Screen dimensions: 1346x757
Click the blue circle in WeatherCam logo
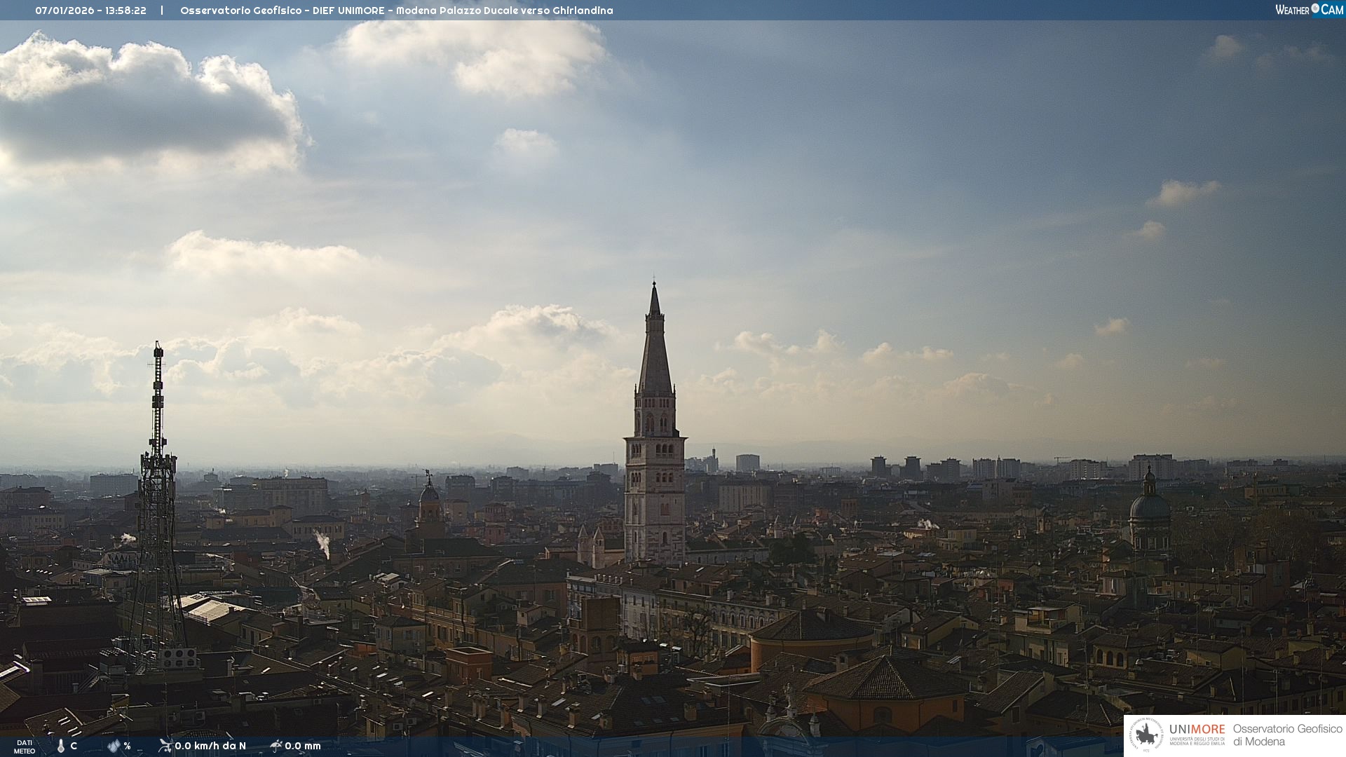tap(1315, 8)
